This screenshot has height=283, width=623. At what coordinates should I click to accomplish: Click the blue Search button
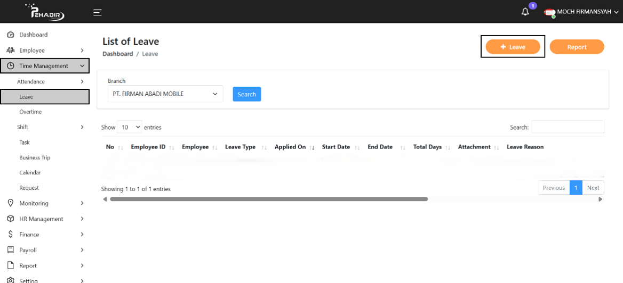(246, 94)
